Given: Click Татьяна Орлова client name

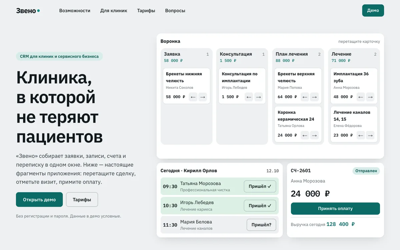Looking at the screenshot, I should [291, 126].
